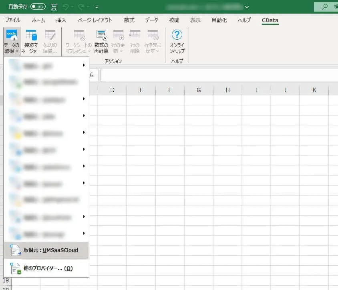Open the ページ レイアウト tab
Image resolution: width=338 pixels, height=290 pixels.
click(x=95, y=20)
